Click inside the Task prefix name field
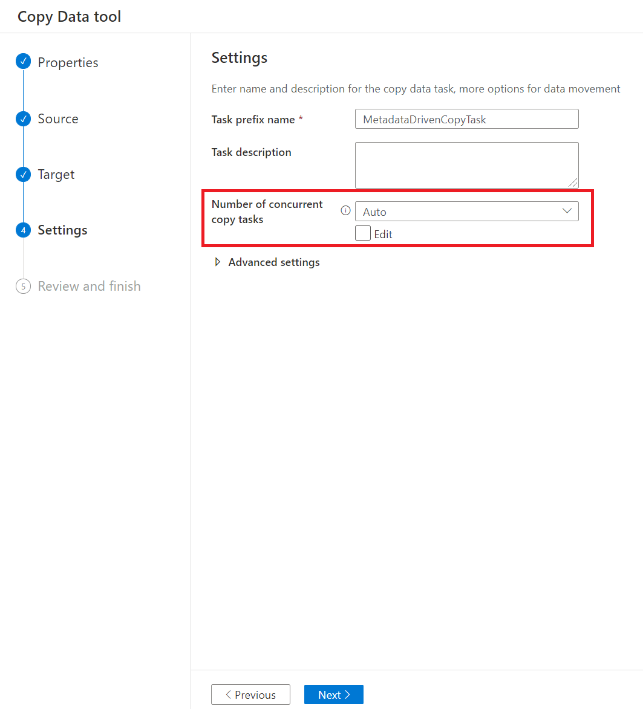This screenshot has height=709, width=643. 466,118
